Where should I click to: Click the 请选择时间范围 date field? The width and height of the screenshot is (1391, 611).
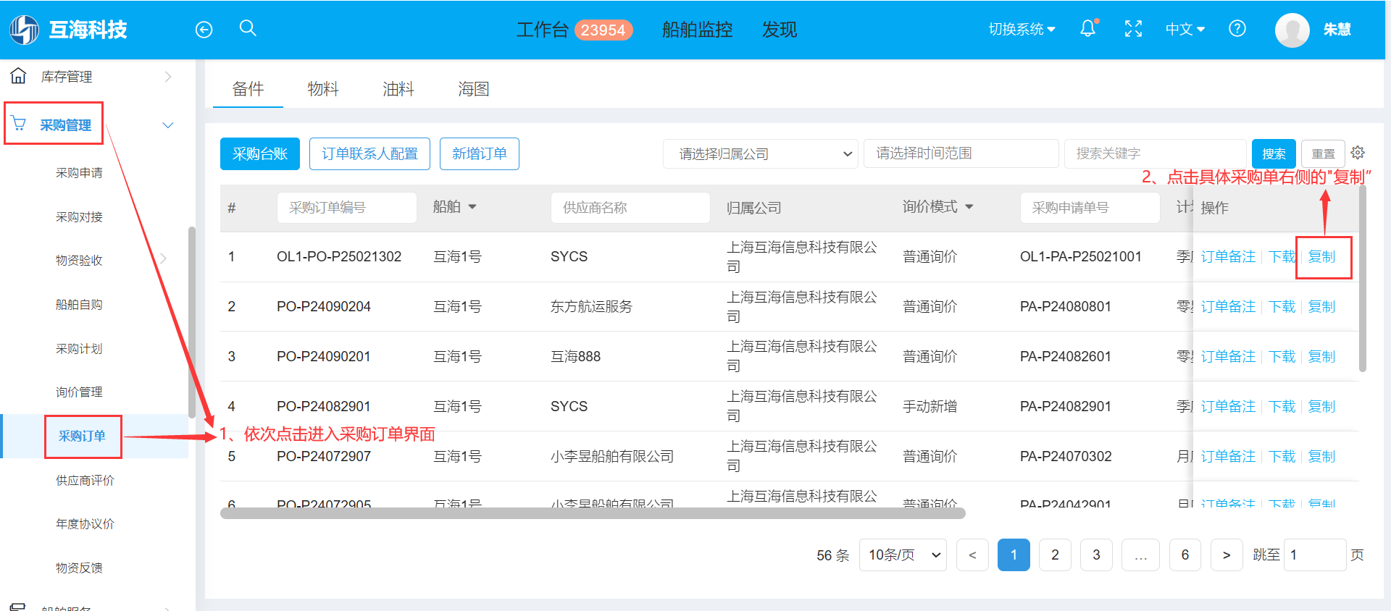[x=961, y=153]
